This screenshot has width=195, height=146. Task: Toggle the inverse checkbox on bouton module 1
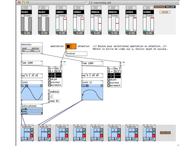point(23,16)
